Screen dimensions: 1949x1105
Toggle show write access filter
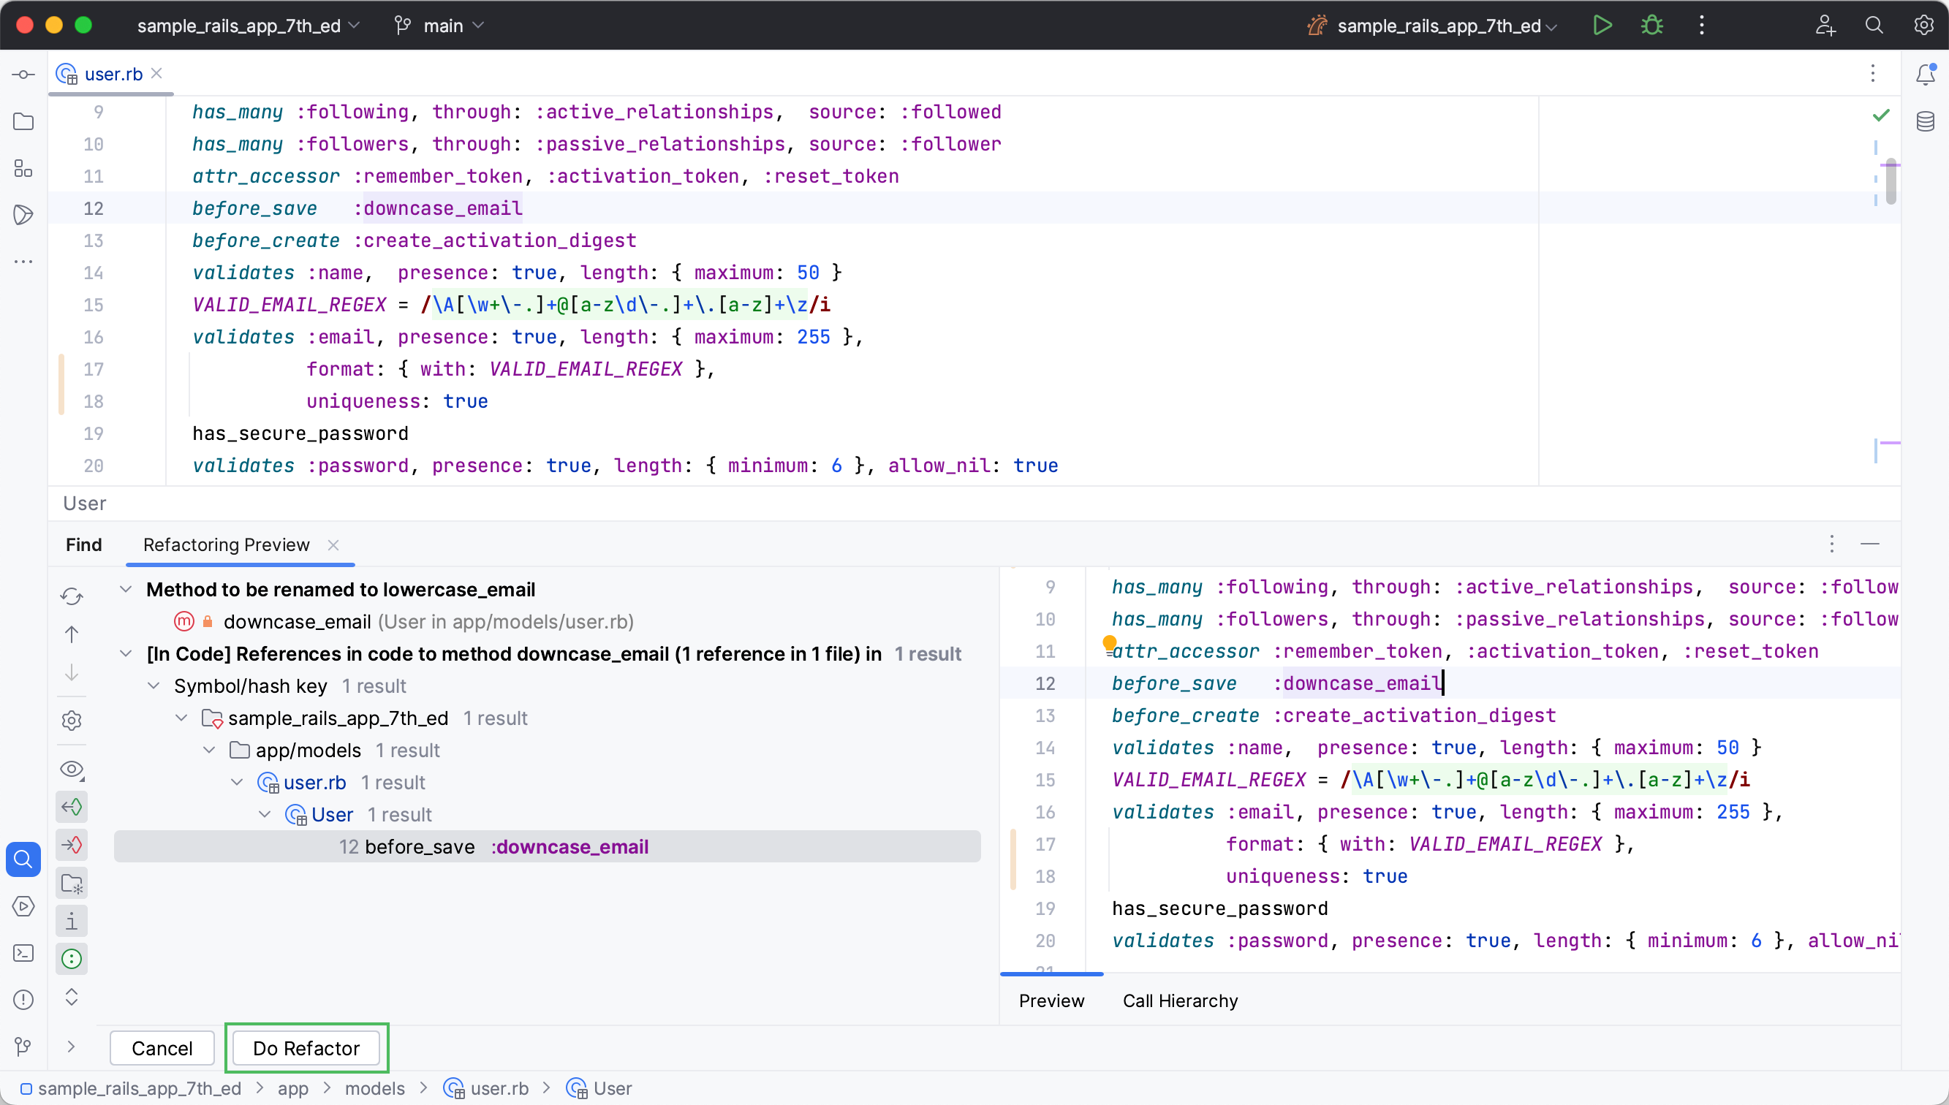point(72,845)
